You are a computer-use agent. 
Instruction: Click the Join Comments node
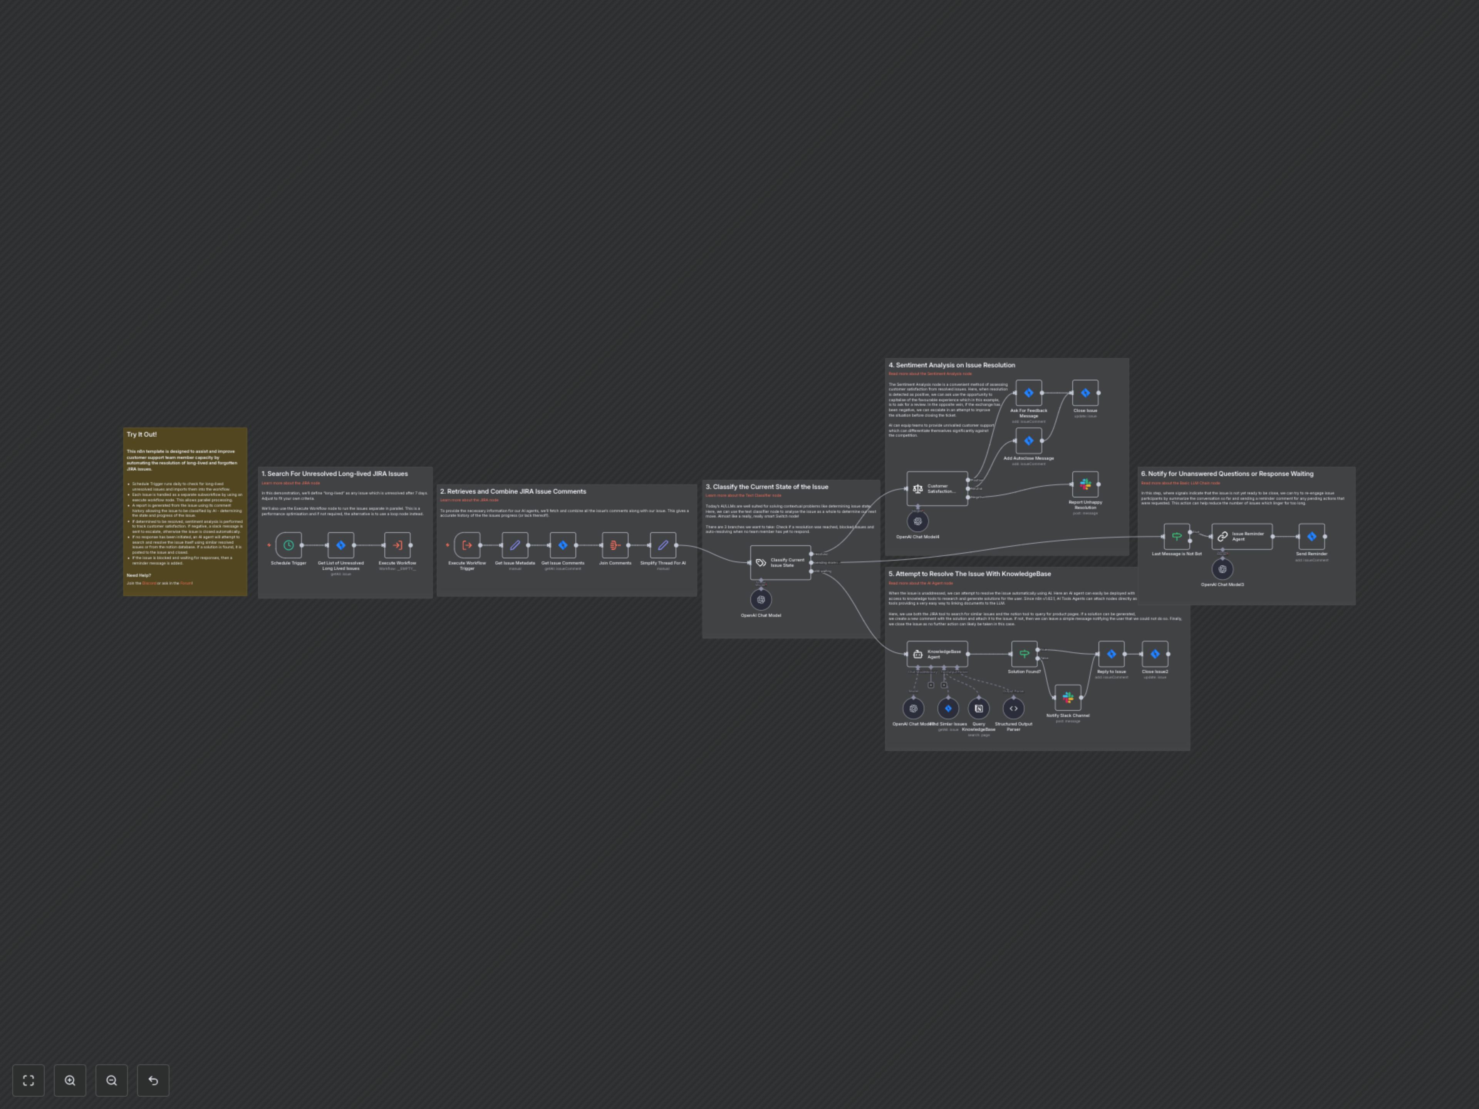click(614, 545)
